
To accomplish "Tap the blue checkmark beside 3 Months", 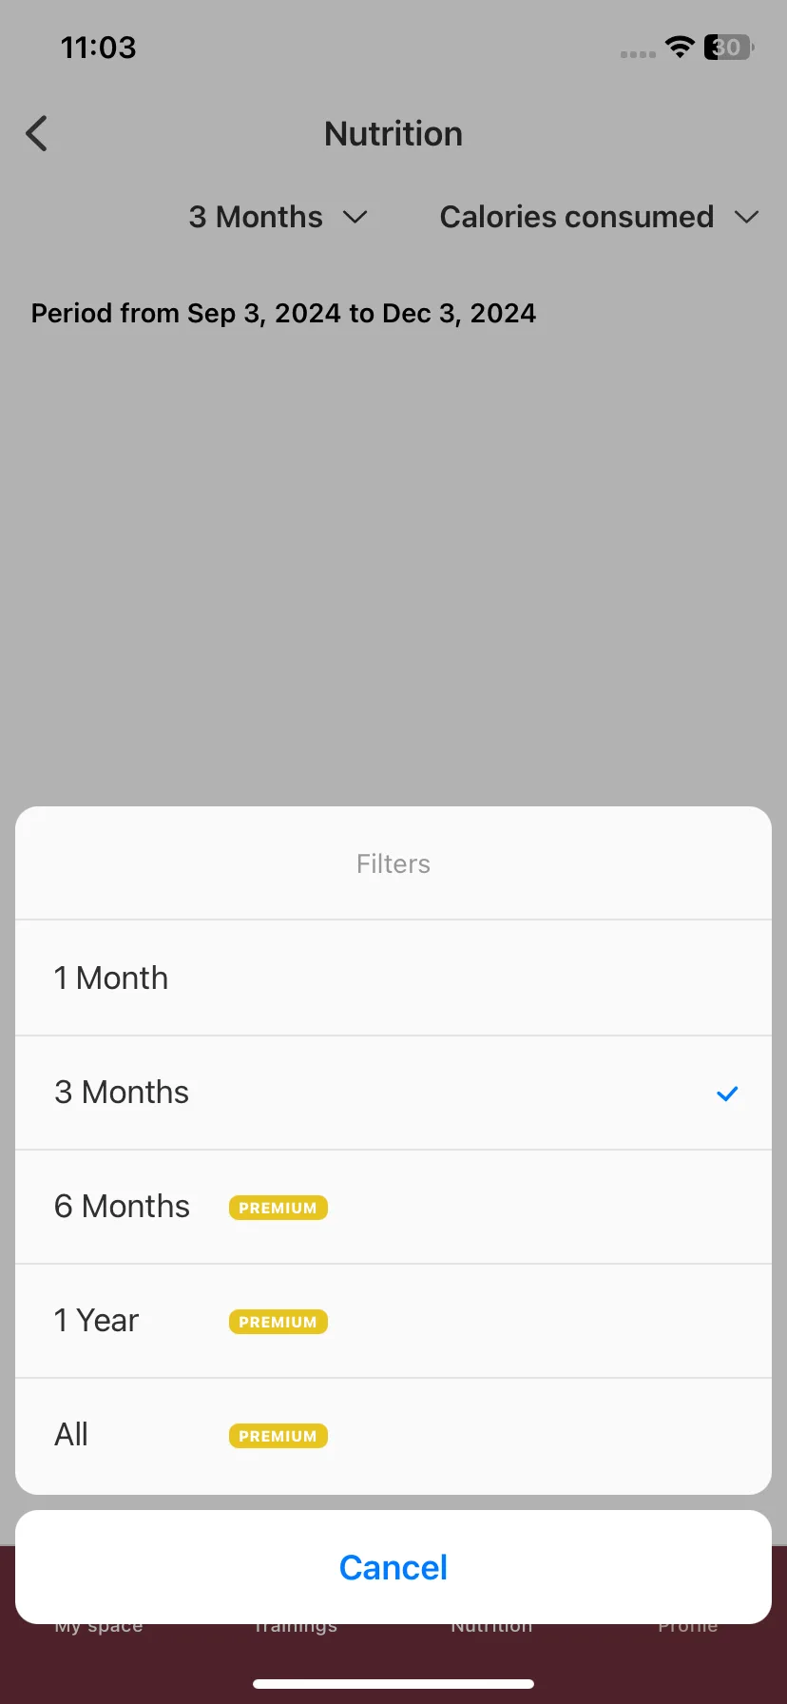I will (727, 1094).
